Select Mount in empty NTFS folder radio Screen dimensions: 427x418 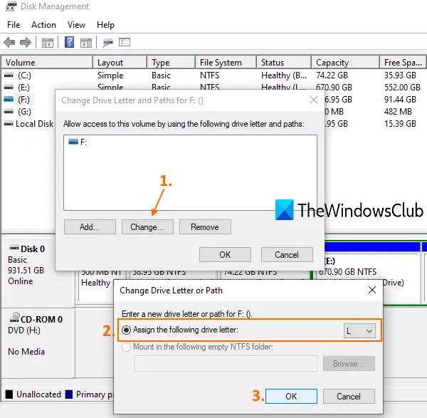point(126,348)
